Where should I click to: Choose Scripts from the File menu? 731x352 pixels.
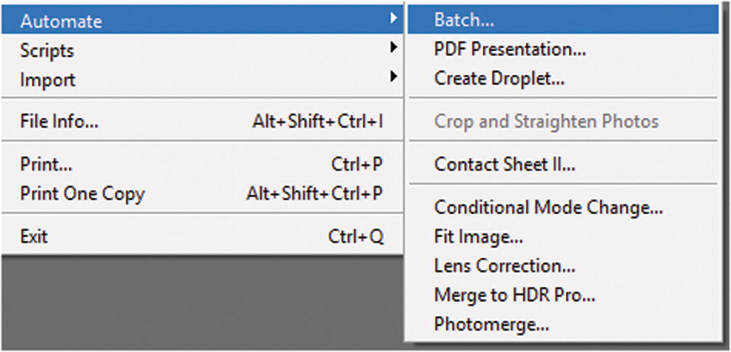click(x=47, y=51)
